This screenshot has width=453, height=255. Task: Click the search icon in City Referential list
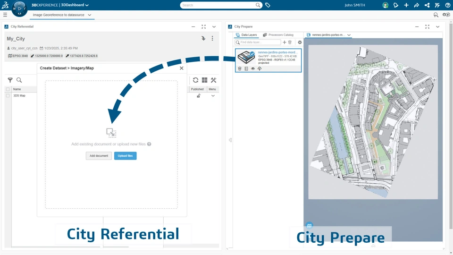click(19, 80)
